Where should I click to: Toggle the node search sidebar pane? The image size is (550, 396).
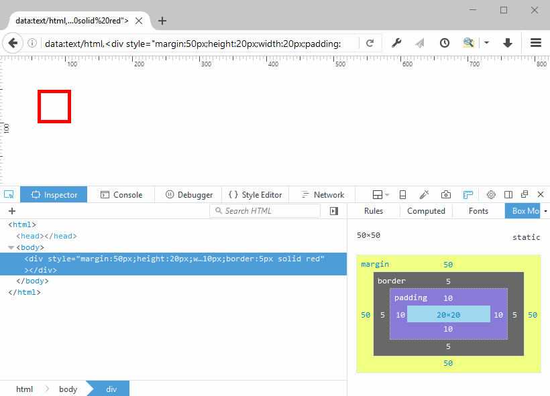pyautogui.click(x=334, y=211)
